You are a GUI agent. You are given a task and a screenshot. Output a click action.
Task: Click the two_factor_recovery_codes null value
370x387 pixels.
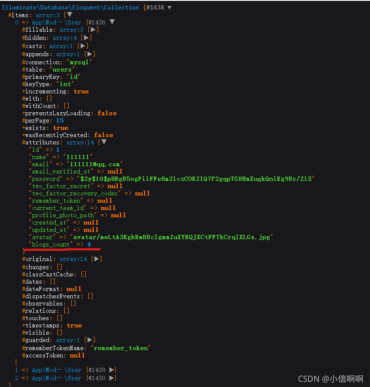pyautogui.click(x=142, y=193)
